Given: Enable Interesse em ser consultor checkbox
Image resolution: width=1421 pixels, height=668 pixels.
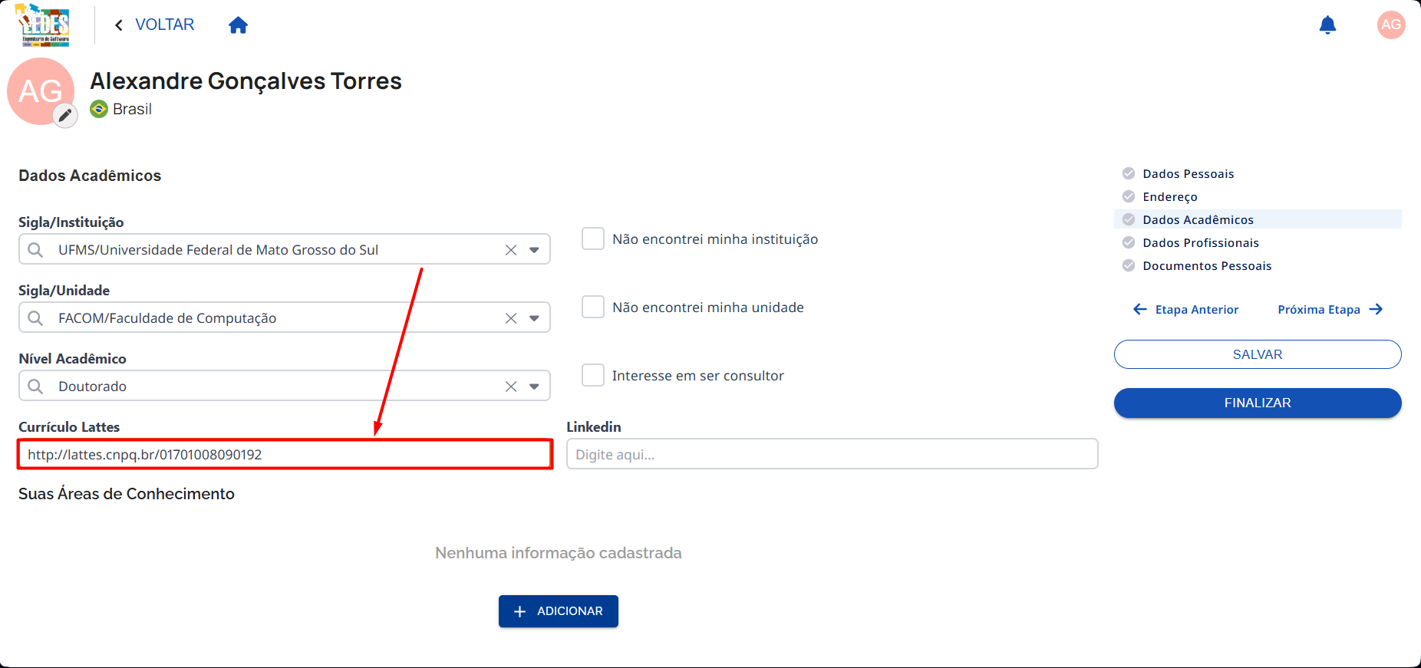Looking at the screenshot, I should pyautogui.click(x=593, y=375).
